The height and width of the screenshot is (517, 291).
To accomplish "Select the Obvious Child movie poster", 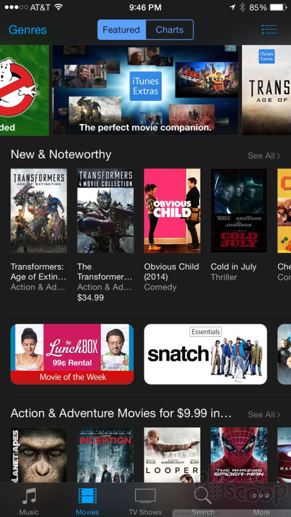I will coord(172,211).
